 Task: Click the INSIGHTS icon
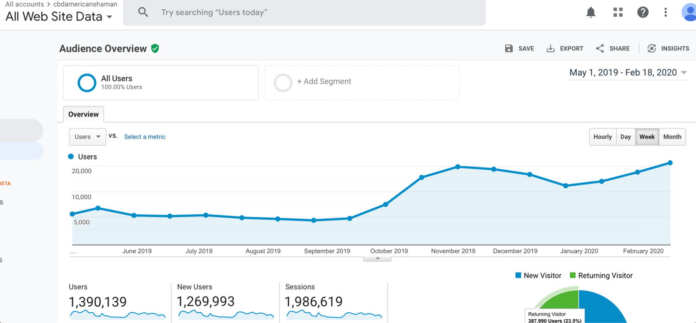coord(652,49)
